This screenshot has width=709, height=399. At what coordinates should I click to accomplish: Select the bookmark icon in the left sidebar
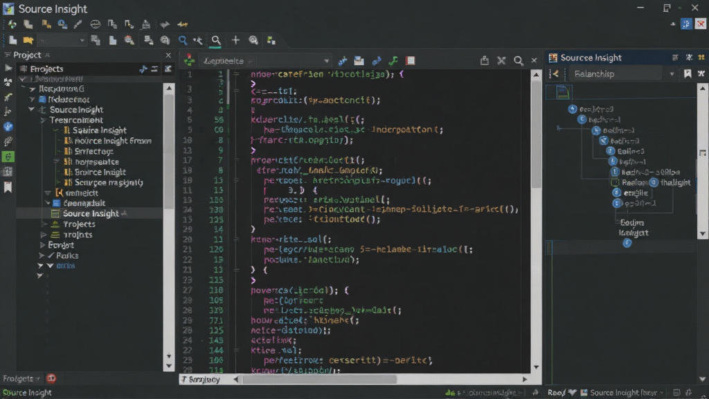tap(8, 187)
